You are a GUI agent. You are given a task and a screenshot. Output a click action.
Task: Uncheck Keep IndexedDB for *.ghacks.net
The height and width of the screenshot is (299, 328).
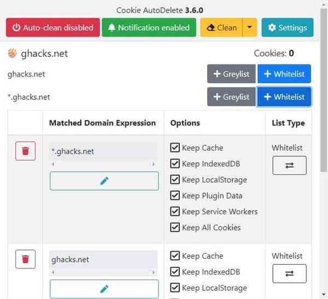pyautogui.click(x=175, y=163)
